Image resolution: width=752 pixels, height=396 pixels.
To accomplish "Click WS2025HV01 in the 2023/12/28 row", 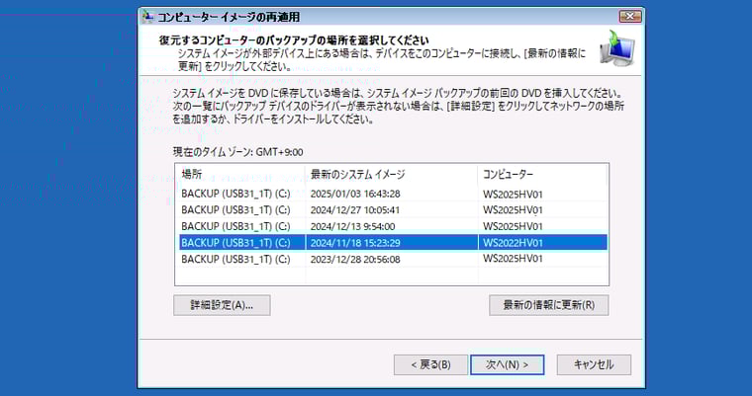I will 513,259.
